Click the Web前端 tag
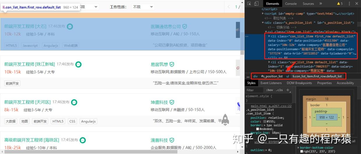Image resolution: width=361 pixels, height=154 pixels. click(x=71, y=46)
